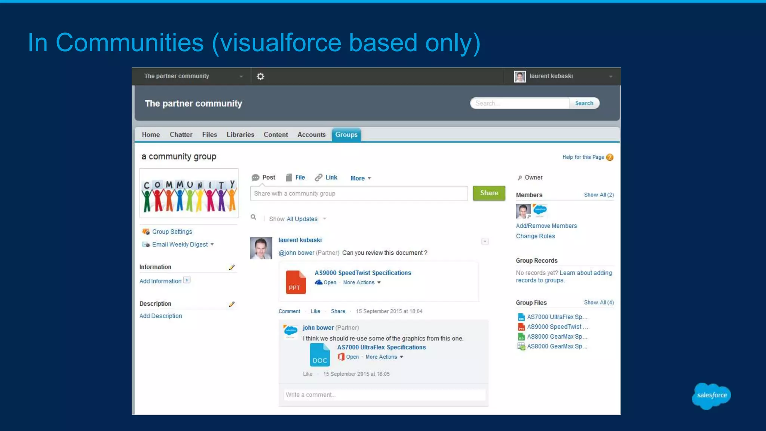Click Share link below laurent's post

(338, 311)
